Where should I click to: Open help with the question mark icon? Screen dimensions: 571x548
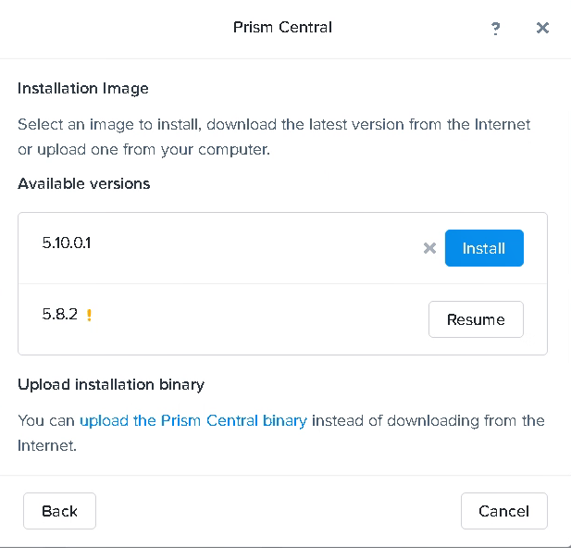click(x=496, y=29)
